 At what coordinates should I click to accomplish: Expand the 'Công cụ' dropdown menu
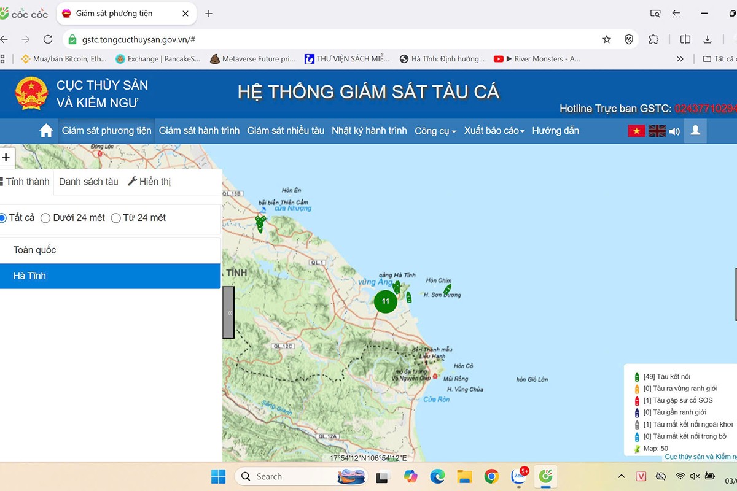(435, 131)
